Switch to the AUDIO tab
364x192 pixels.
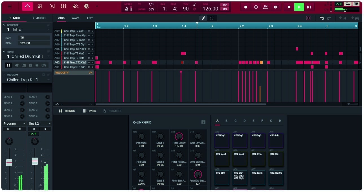[x=39, y=18]
